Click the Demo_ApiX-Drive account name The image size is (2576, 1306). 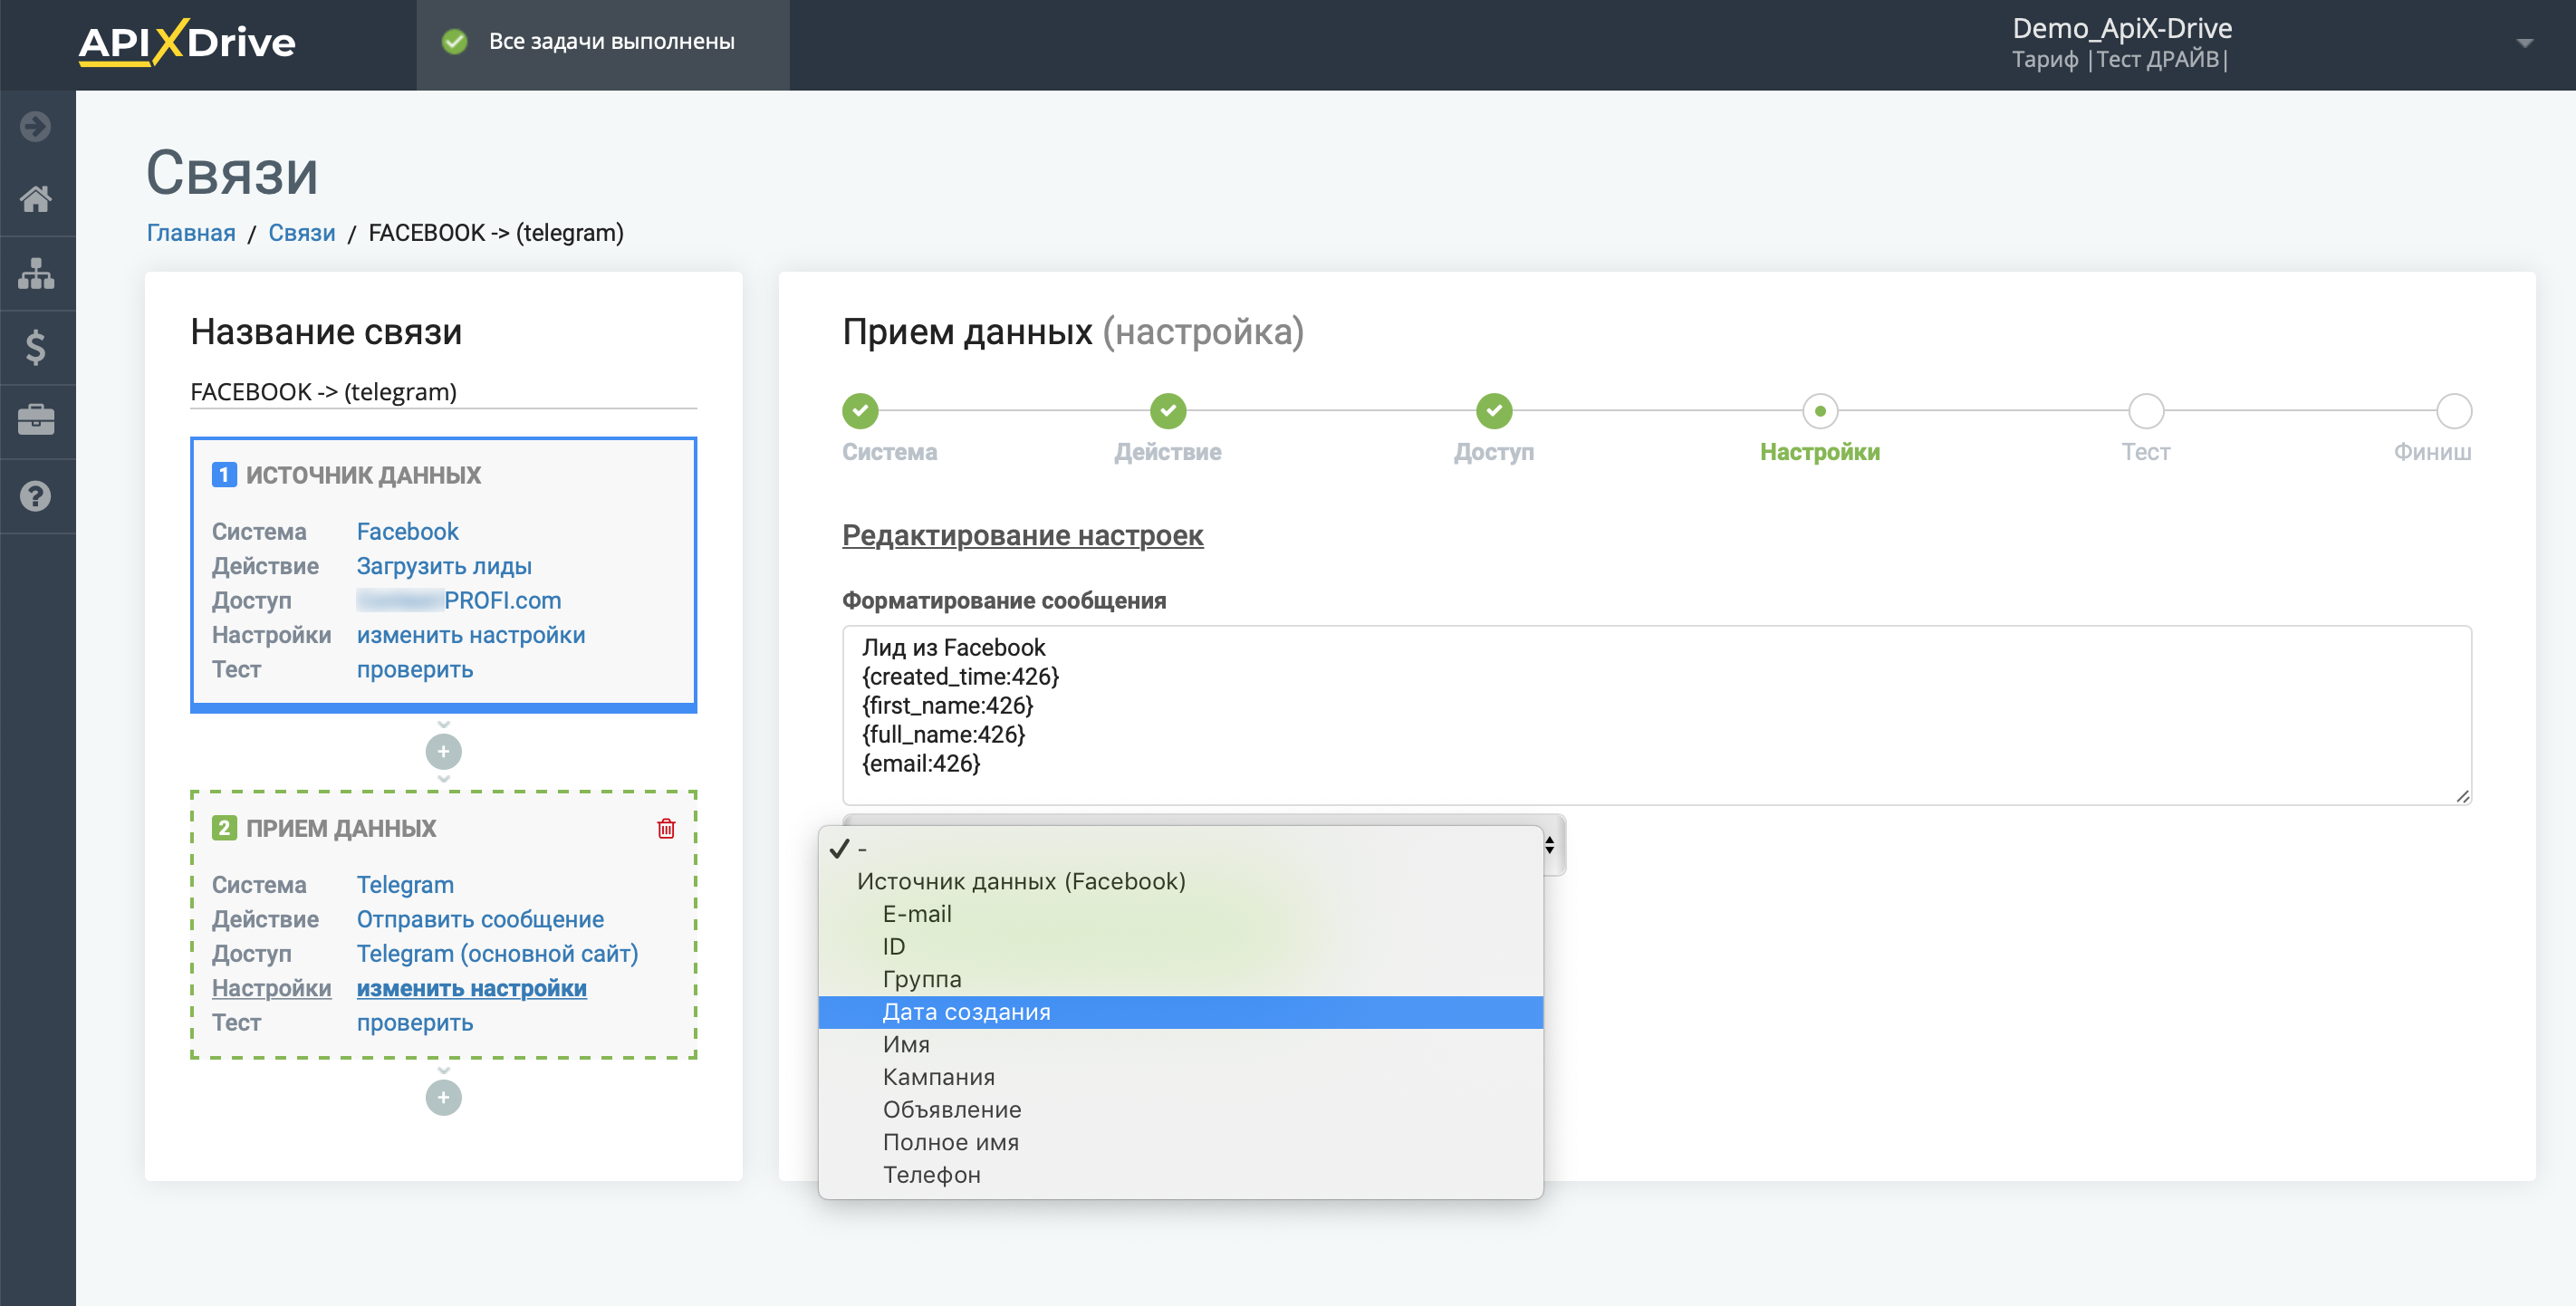pos(2122,28)
